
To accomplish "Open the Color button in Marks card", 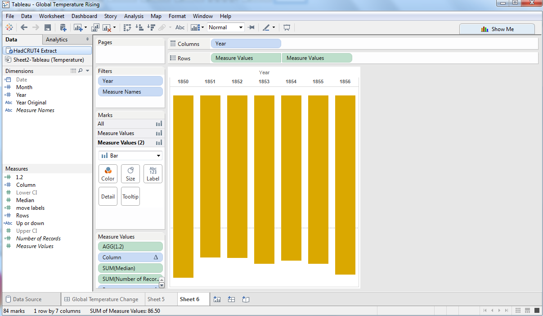I will 108,174.
